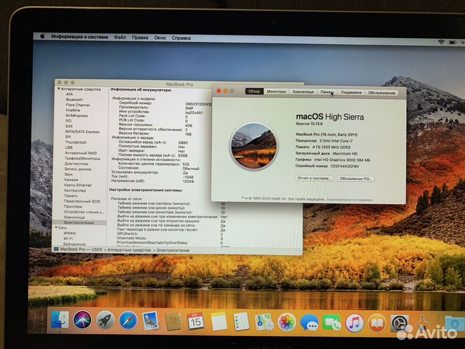Select NVMExpress in the sidebar
This screenshot has height=349, width=465.
pyautogui.click(x=76, y=116)
